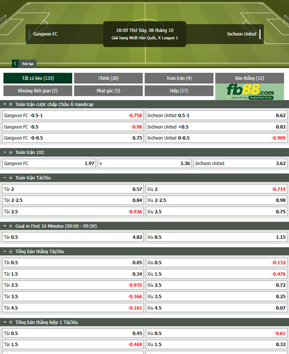Switch to the Bàn thắng (12) tab

pos(250,78)
